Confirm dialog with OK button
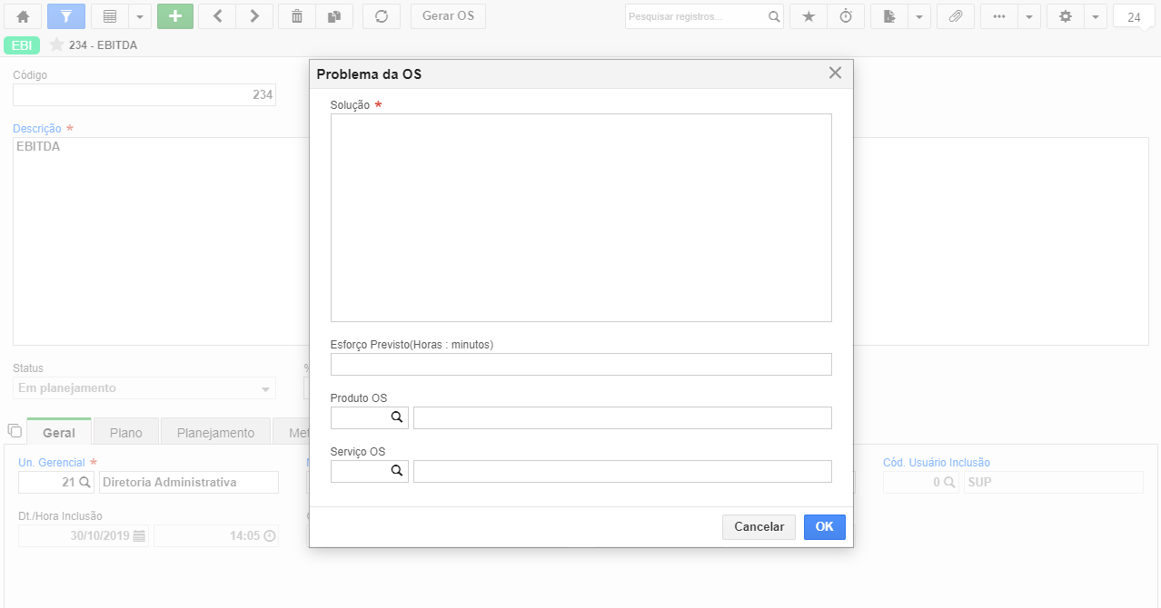 [824, 527]
